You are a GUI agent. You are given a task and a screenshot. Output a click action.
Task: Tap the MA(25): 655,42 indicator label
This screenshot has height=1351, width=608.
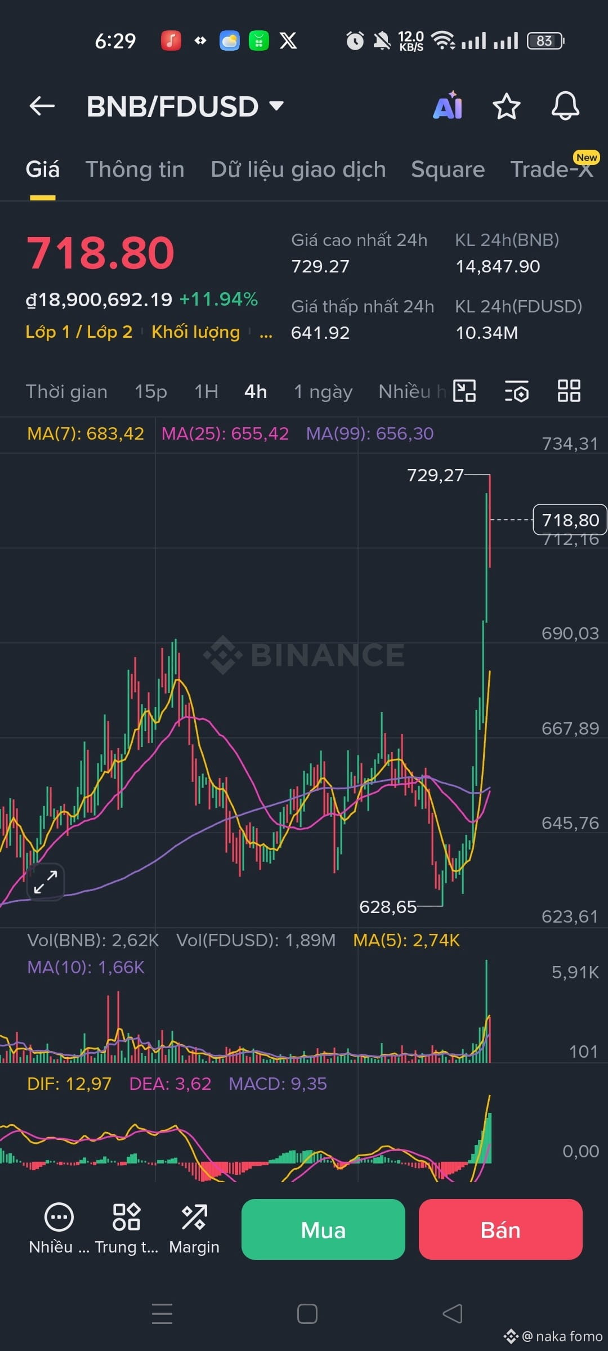225,433
